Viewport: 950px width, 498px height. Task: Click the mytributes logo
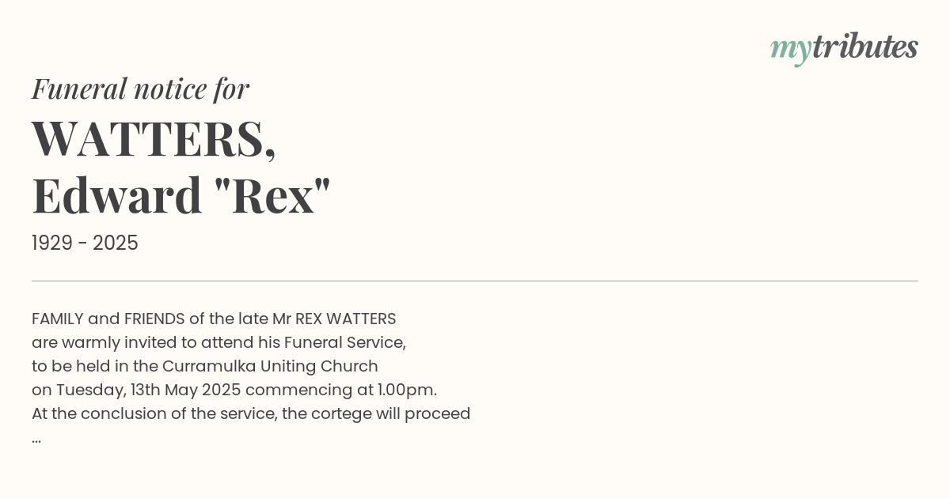tap(844, 49)
